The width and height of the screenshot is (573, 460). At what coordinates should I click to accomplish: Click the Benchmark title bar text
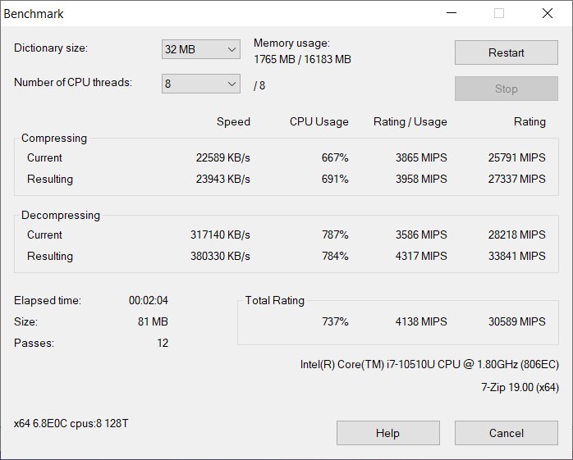click(34, 14)
